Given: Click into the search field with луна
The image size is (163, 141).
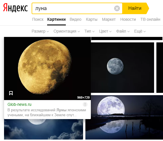Looking at the screenshot, I should point(73,8).
